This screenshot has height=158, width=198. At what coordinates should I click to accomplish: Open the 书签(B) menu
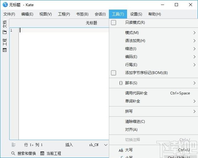tap(82, 14)
